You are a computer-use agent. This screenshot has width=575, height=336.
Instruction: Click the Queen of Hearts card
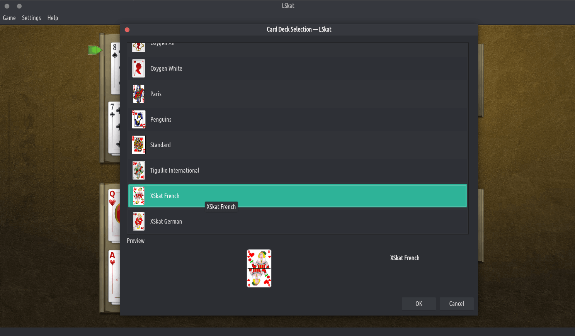tap(114, 215)
